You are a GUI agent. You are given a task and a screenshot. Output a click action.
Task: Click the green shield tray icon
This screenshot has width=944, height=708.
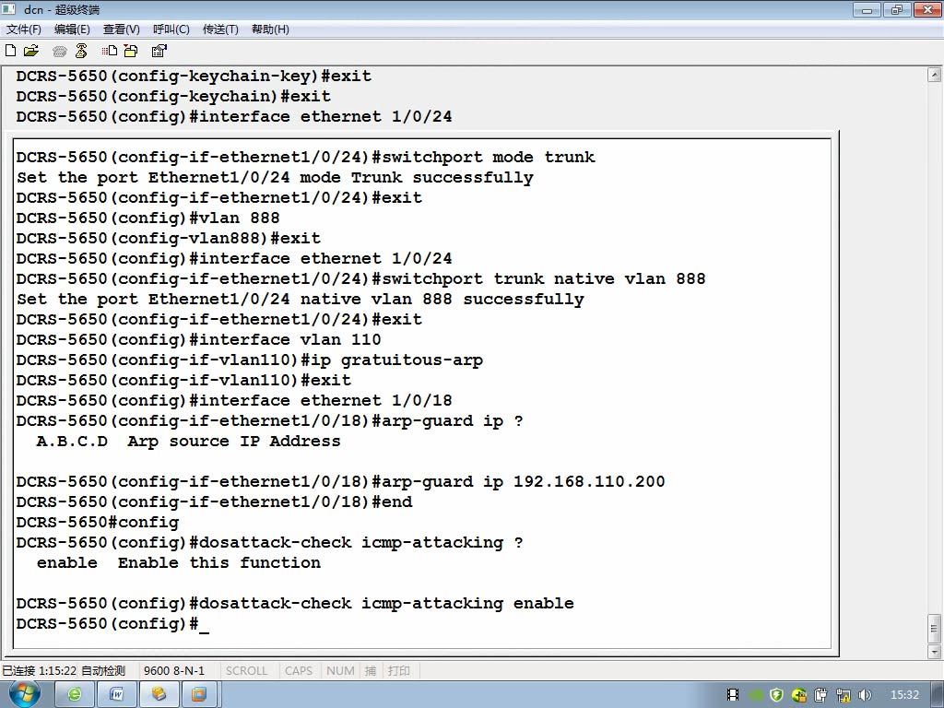(x=776, y=695)
